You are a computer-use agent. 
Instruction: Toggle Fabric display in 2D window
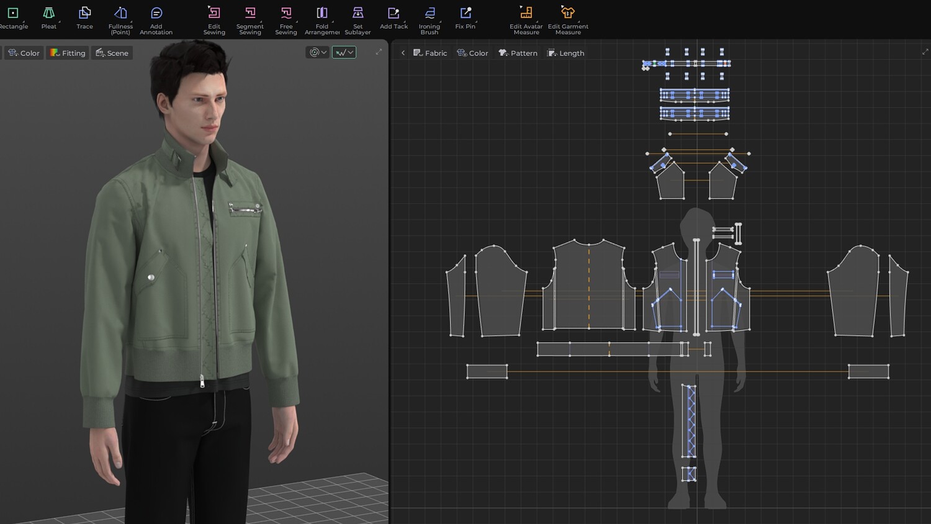pyautogui.click(x=430, y=53)
